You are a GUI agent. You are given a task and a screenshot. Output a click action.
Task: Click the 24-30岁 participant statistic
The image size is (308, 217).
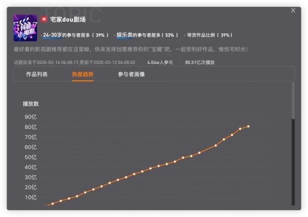(x=75, y=35)
